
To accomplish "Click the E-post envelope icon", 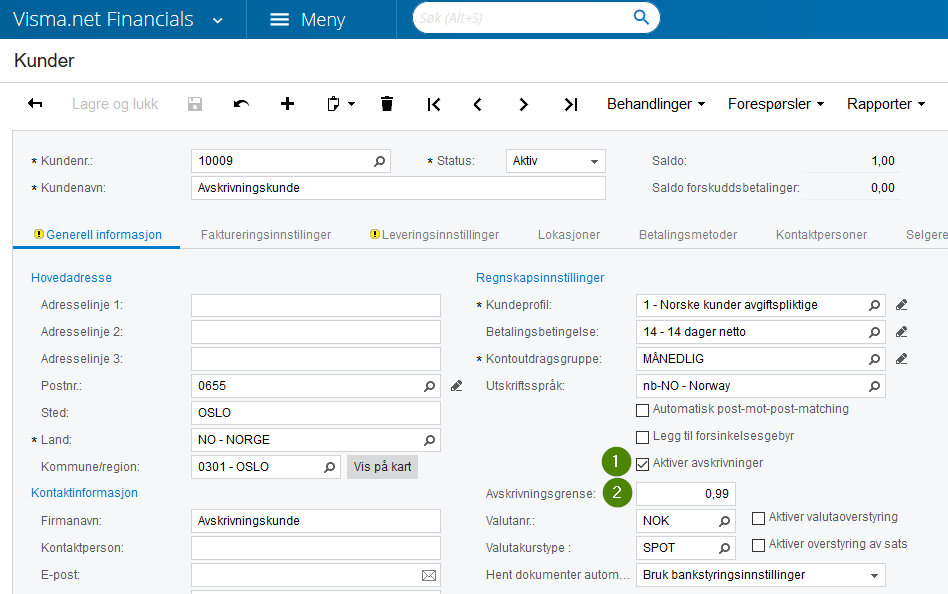I will click(429, 575).
